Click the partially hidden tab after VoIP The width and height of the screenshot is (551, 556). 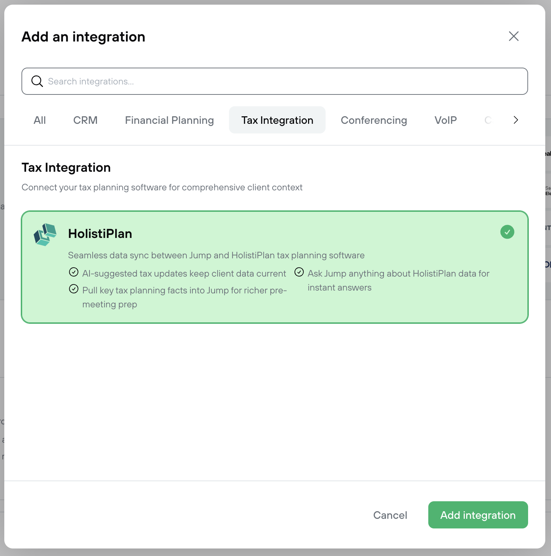[x=488, y=120]
